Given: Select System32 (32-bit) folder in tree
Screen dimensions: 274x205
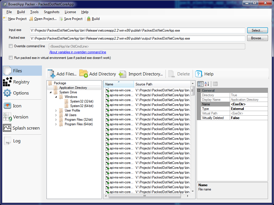Looking at the screenshot, I should tap(82, 101).
